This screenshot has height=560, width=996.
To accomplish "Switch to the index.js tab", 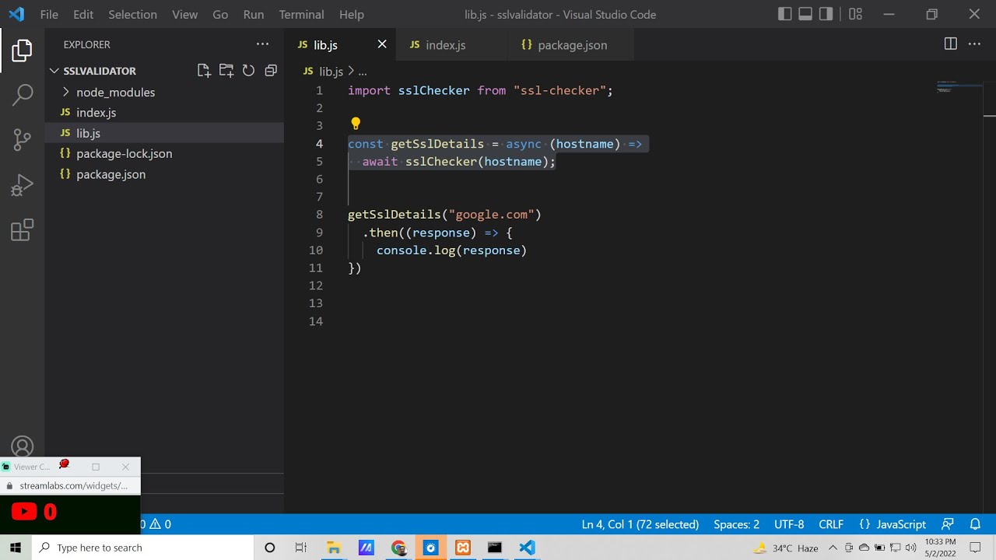I will (x=445, y=44).
